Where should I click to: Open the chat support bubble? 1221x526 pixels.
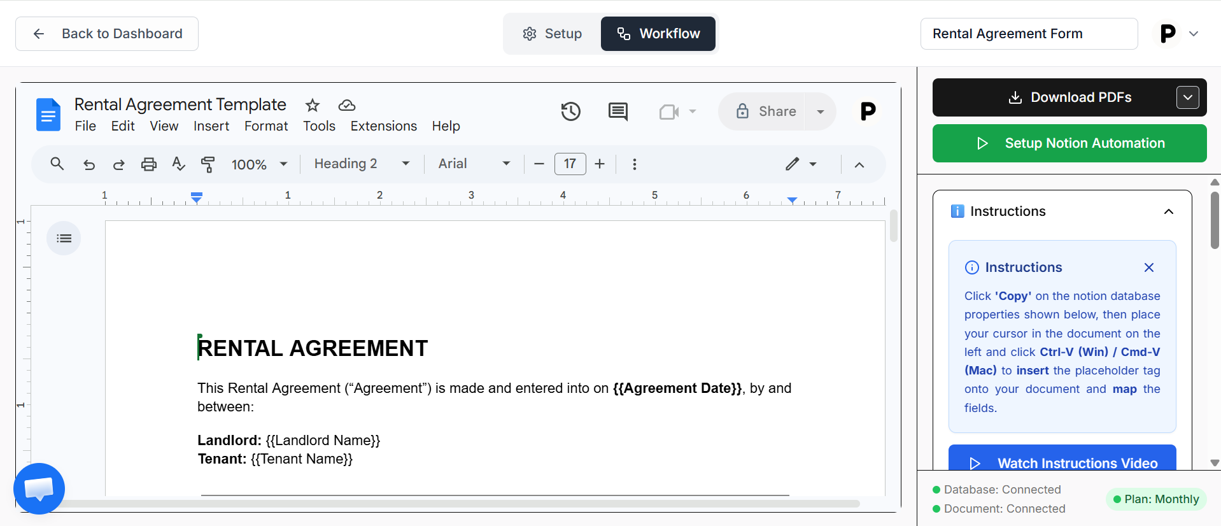click(39, 488)
